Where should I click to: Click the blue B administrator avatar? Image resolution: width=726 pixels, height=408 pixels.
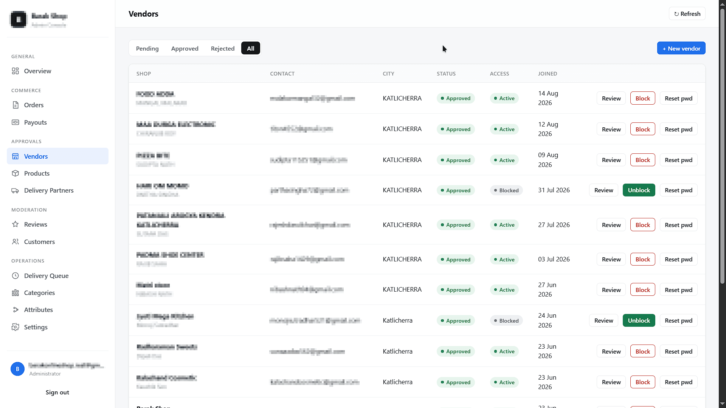coord(17,369)
